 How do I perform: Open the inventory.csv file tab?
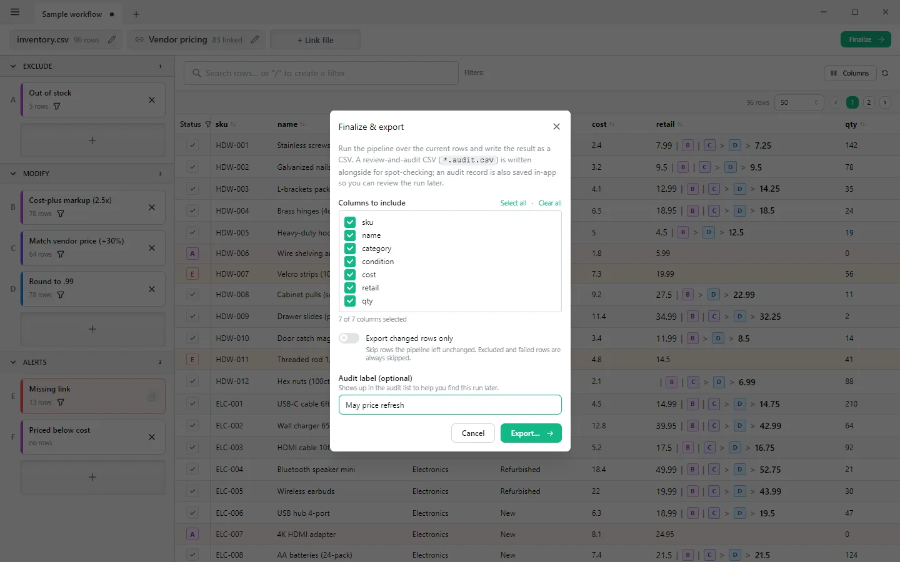point(65,39)
